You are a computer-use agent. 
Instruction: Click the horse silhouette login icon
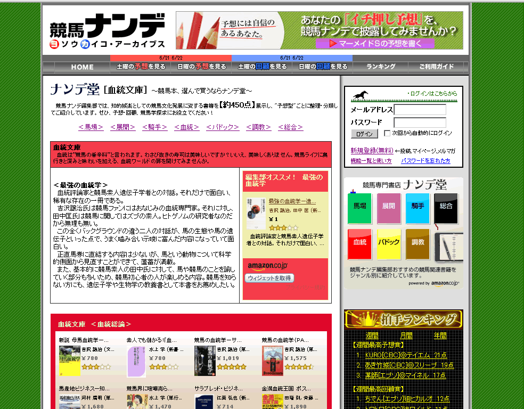pyautogui.click(x=360, y=95)
